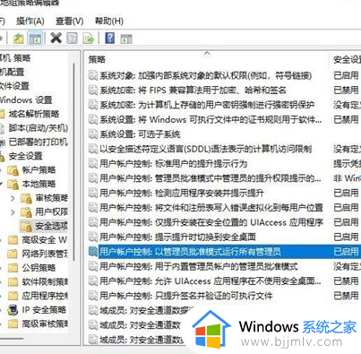Click icon of 标准用户的提升提示行为 policy
The image size is (361, 354).
click(x=93, y=163)
